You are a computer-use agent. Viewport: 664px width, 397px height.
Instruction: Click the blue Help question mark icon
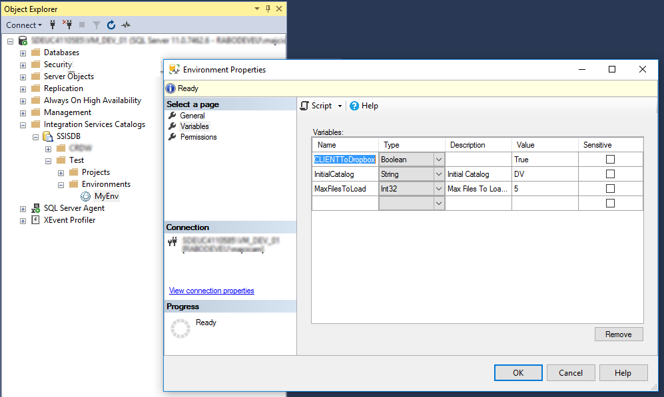[x=354, y=106]
